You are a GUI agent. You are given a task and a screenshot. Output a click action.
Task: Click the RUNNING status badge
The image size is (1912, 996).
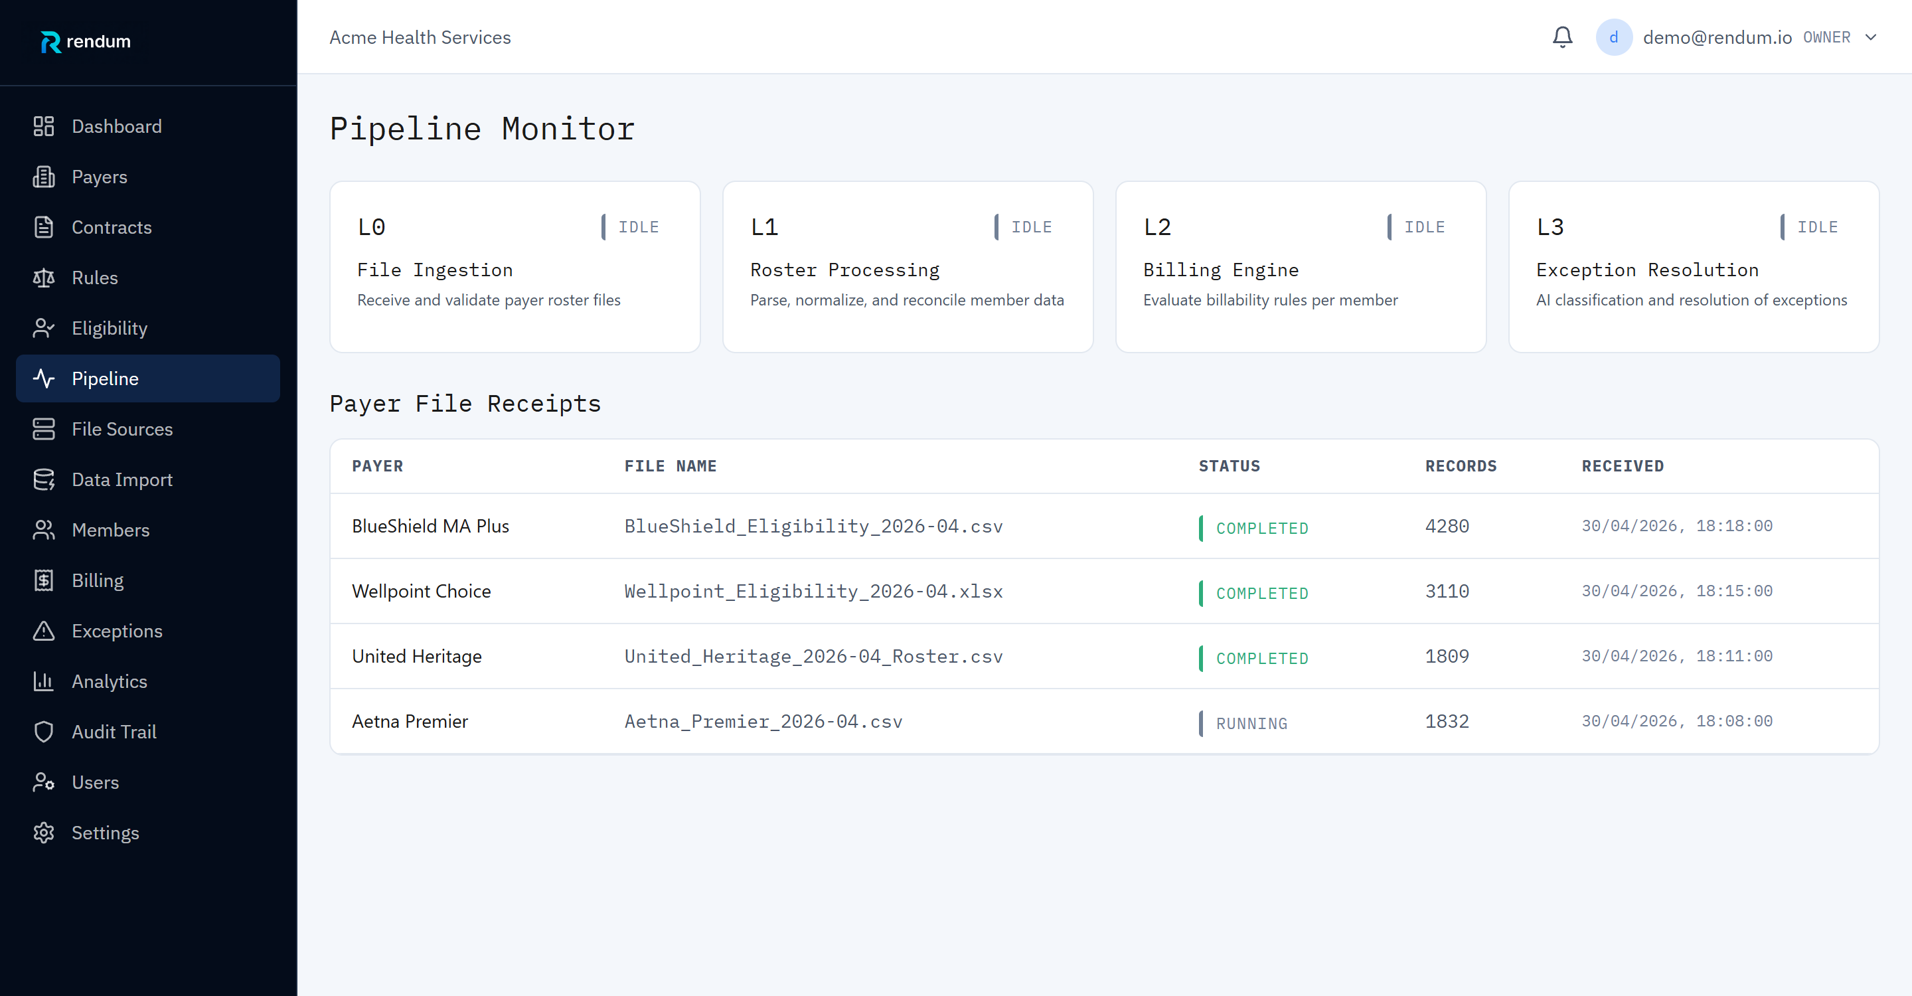(x=1244, y=723)
